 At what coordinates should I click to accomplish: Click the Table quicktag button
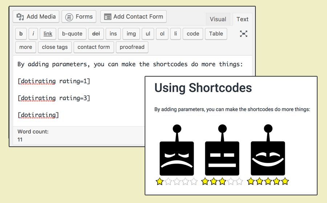point(216,34)
